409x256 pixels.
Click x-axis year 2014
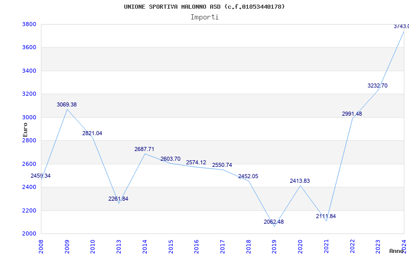point(145,246)
